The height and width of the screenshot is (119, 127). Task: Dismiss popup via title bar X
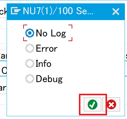(116, 12)
